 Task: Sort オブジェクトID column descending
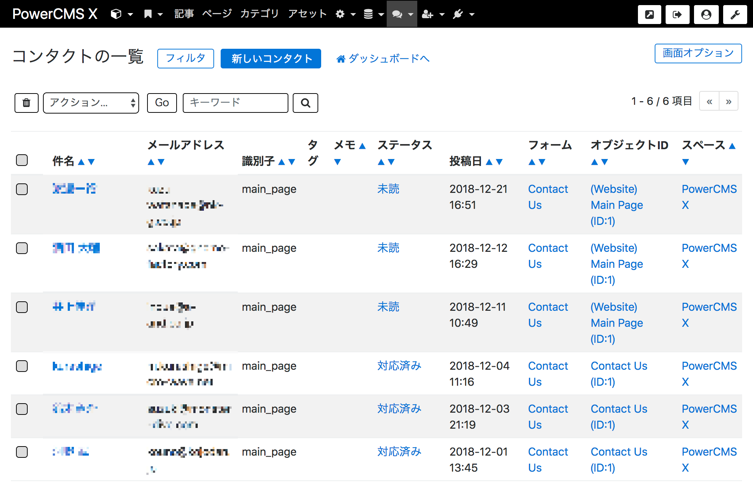[604, 162]
